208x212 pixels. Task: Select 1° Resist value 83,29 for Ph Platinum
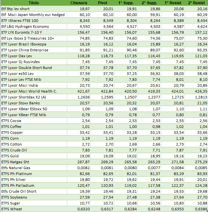pos(173,174)
